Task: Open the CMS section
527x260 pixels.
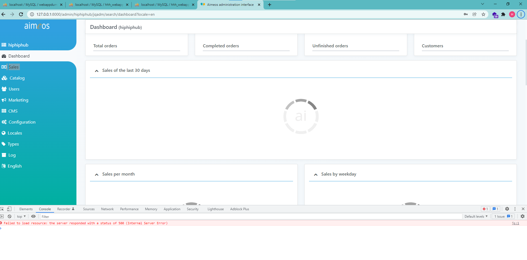Action: (x=13, y=111)
